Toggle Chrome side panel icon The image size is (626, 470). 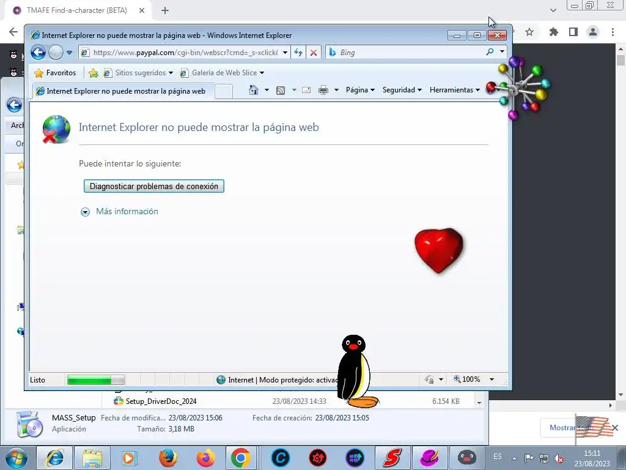click(x=573, y=32)
